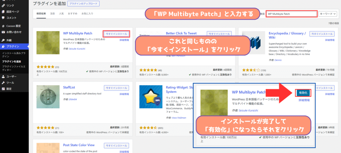Open author link Vova Feldman

click(178, 118)
